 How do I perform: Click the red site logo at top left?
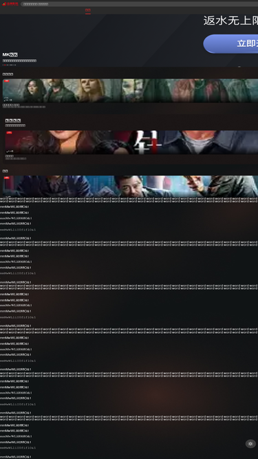[10, 4]
